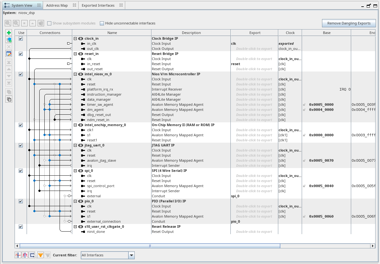Click the add subsystem icon in left toolbar
380x264 pixels.
pyautogui.click(x=9, y=40)
